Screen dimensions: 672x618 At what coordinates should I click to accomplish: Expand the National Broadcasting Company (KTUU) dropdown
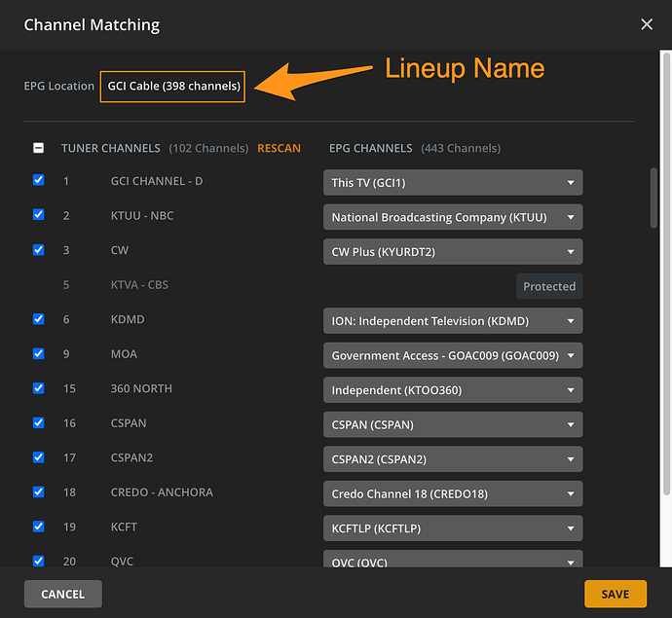[x=453, y=217]
